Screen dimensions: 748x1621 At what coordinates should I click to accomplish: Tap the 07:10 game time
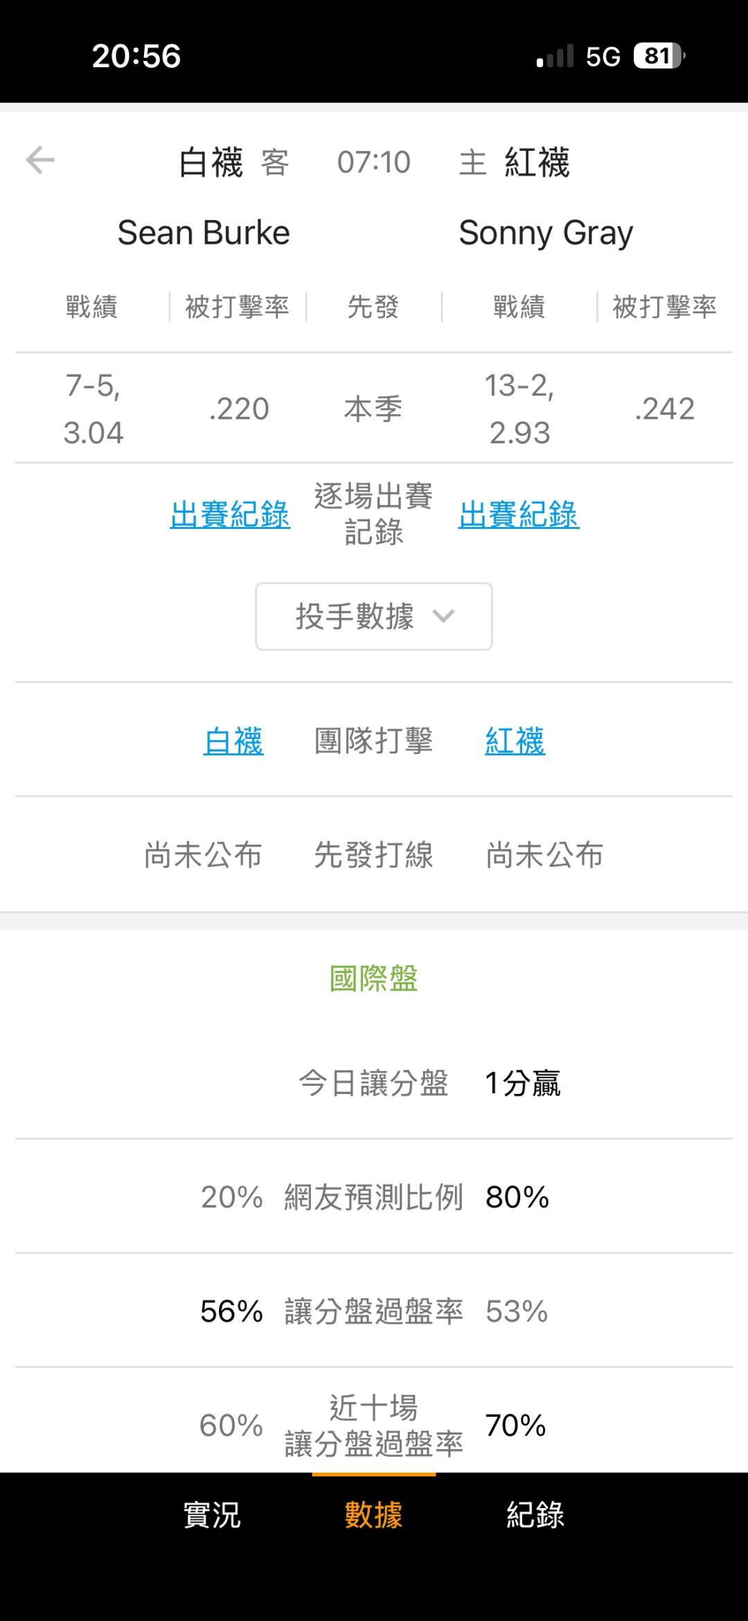(374, 163)
